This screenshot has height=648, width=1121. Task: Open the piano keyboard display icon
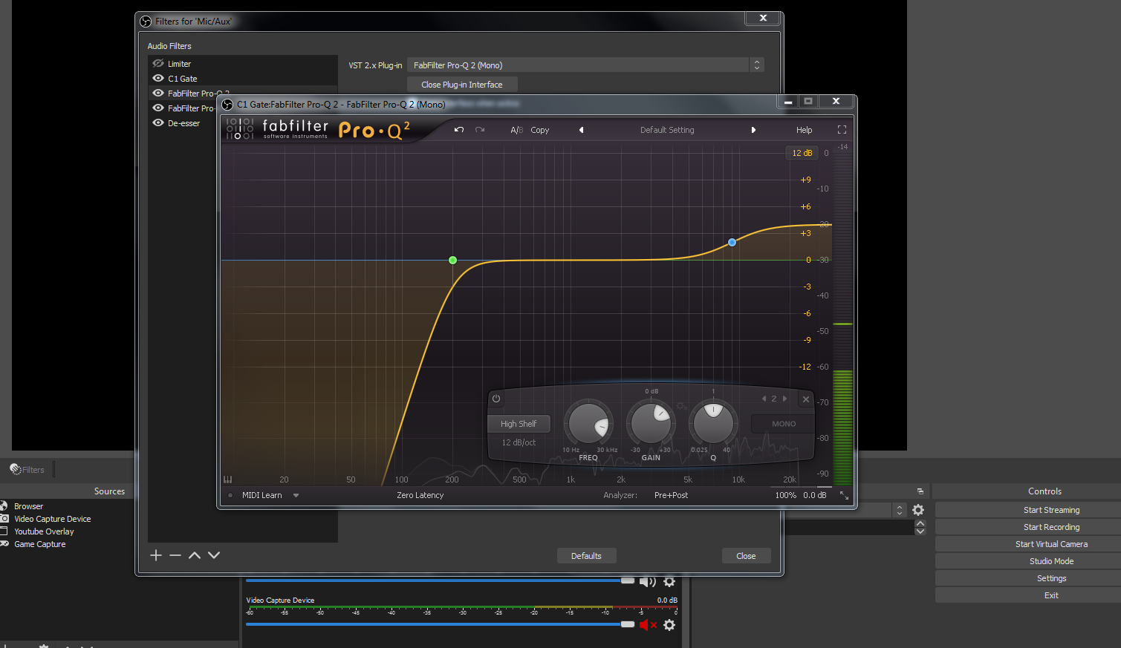(228, 480)
